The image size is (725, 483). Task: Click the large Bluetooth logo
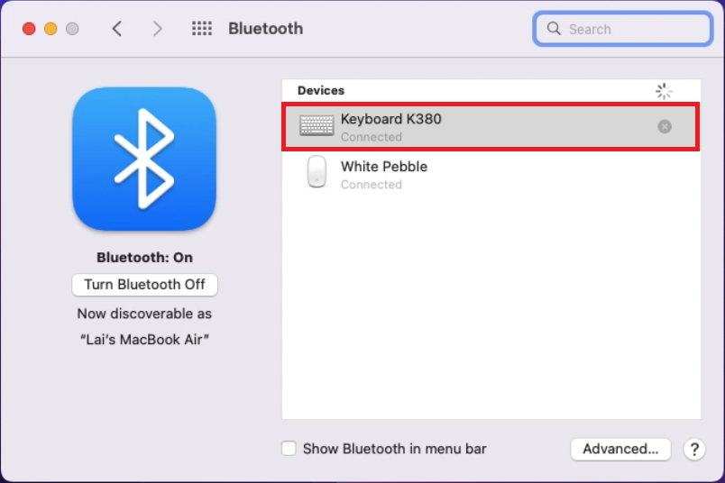click(144, 159)
